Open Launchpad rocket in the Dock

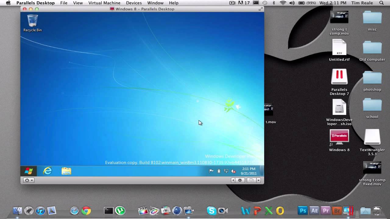tap(29, 210)
